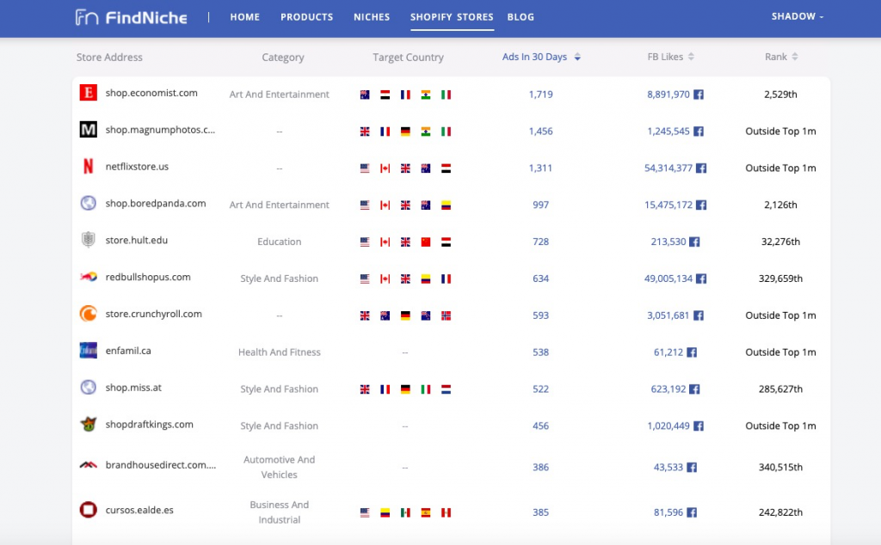Click the Health And Fitness category

point(280,352)
